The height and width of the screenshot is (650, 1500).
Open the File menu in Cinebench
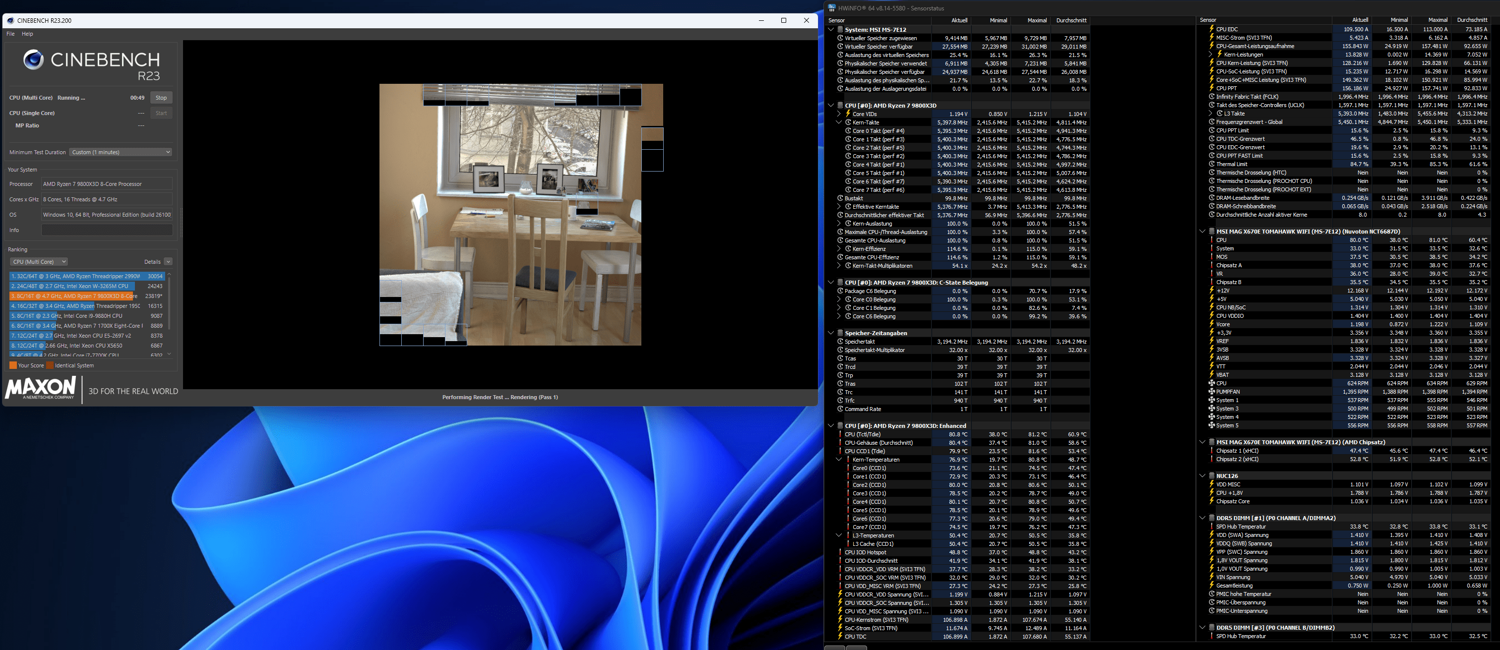click(10, 34)
